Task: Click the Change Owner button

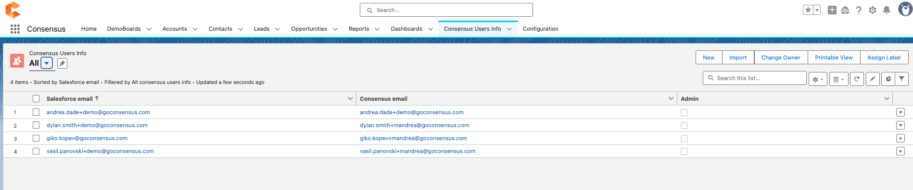Action: [x=781, y=58]
